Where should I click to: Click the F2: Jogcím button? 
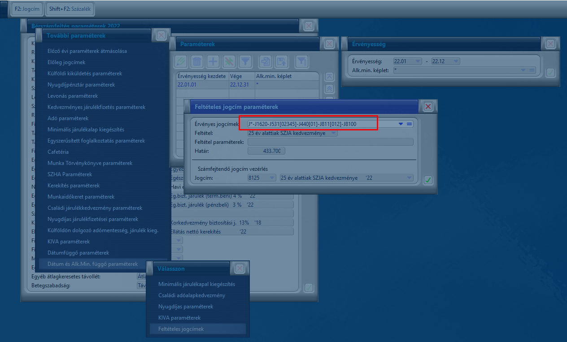pos(27,9)
